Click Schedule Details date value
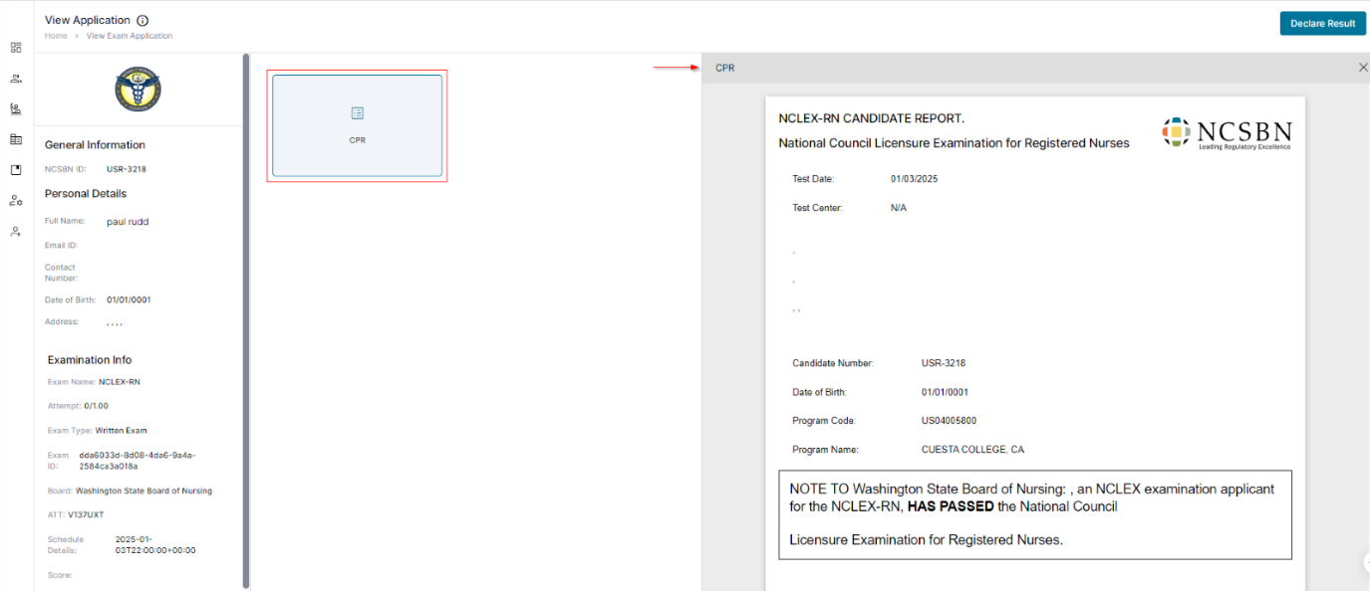This screenshot has width=1370, height=591. pos(155,545)
